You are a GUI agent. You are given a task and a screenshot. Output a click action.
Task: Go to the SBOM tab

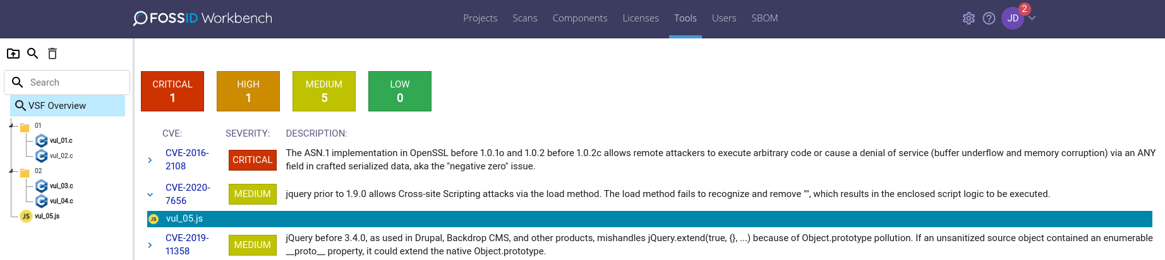(x=764, y=18)
